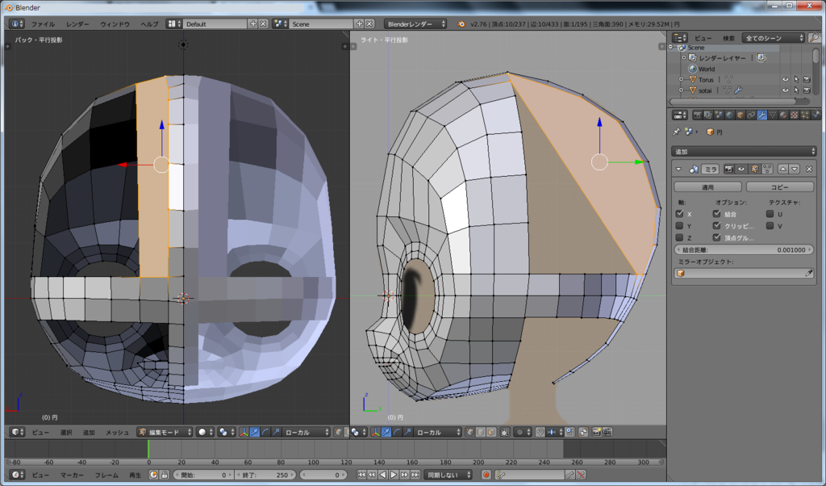Click the eyedropper beside mirror object field
826x486 pixels.
[x=809, y=274]
